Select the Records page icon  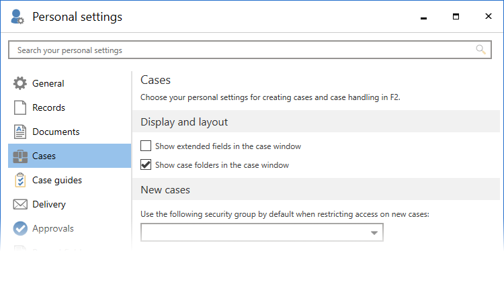pos(20,108)
